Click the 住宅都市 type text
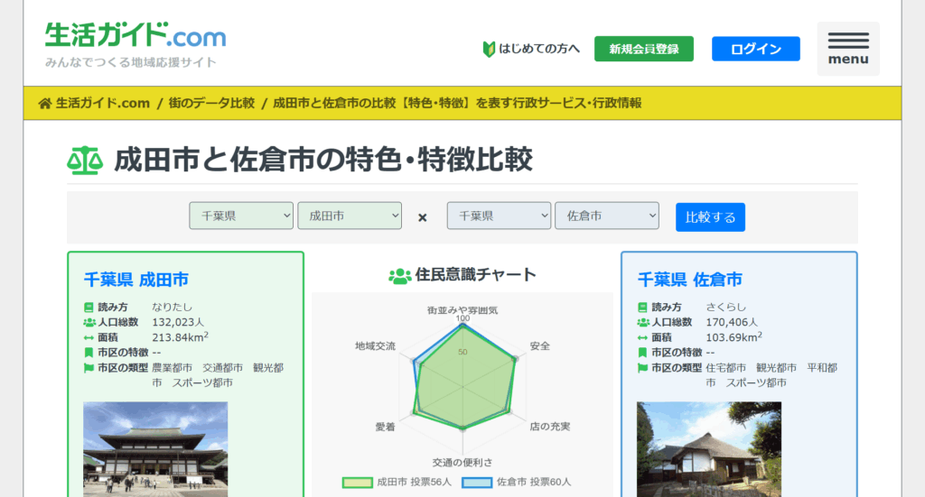Screen dimensions: 925x497 point(726,368)
